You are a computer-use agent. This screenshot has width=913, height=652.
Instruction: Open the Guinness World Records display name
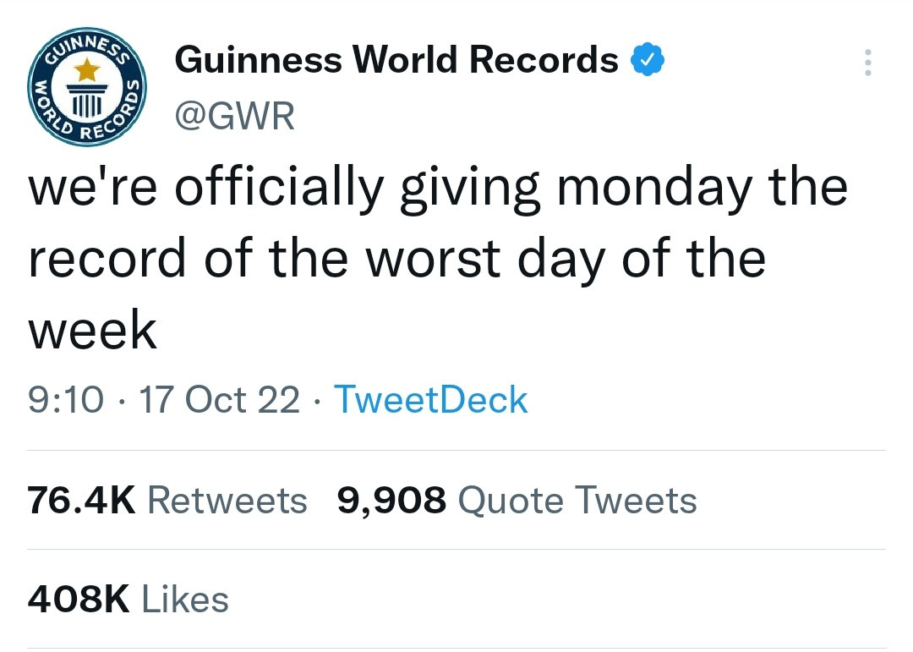[x=396, y=61]
